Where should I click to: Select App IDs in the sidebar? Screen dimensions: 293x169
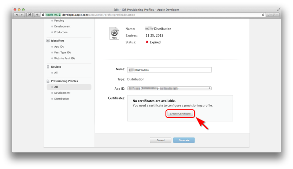point(59,46)
